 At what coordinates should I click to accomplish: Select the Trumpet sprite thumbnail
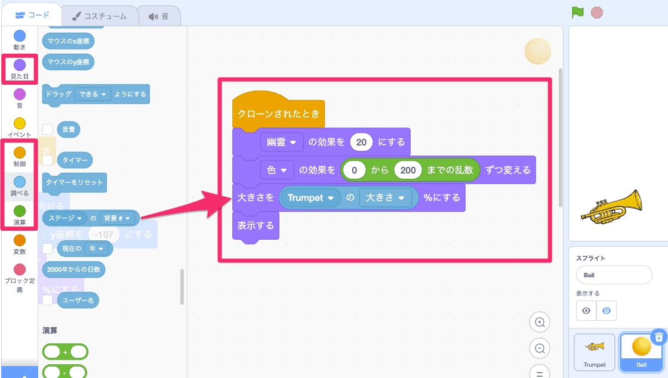point(594,352)
